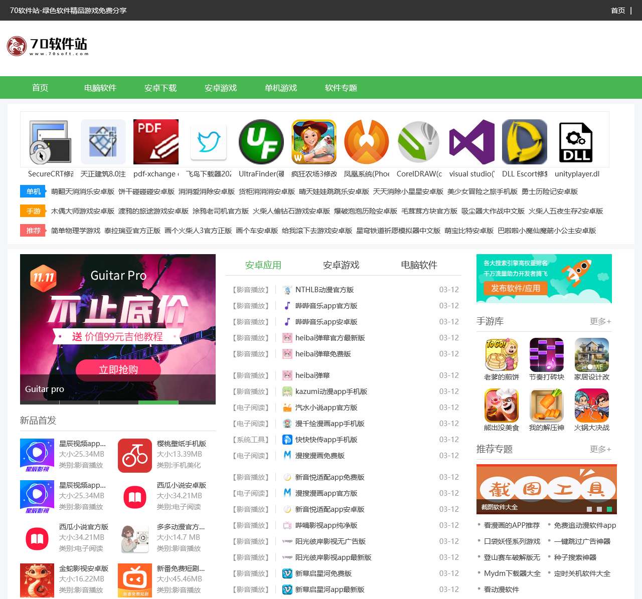Open 种子搜索神器 topic link

(575, 557)
